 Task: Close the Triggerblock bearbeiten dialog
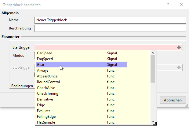coord(182,5)
